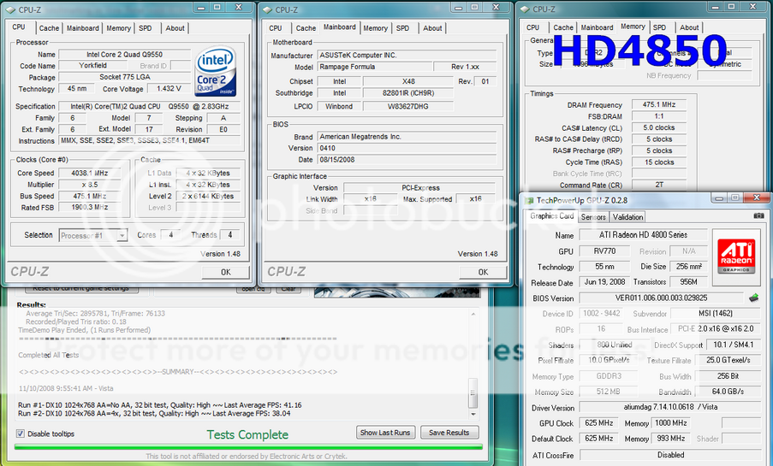Click the Rated FSB value 1900.3 MHz
Image resolution: width=773 pixels, height=466 pixels.
click(90, 208)
